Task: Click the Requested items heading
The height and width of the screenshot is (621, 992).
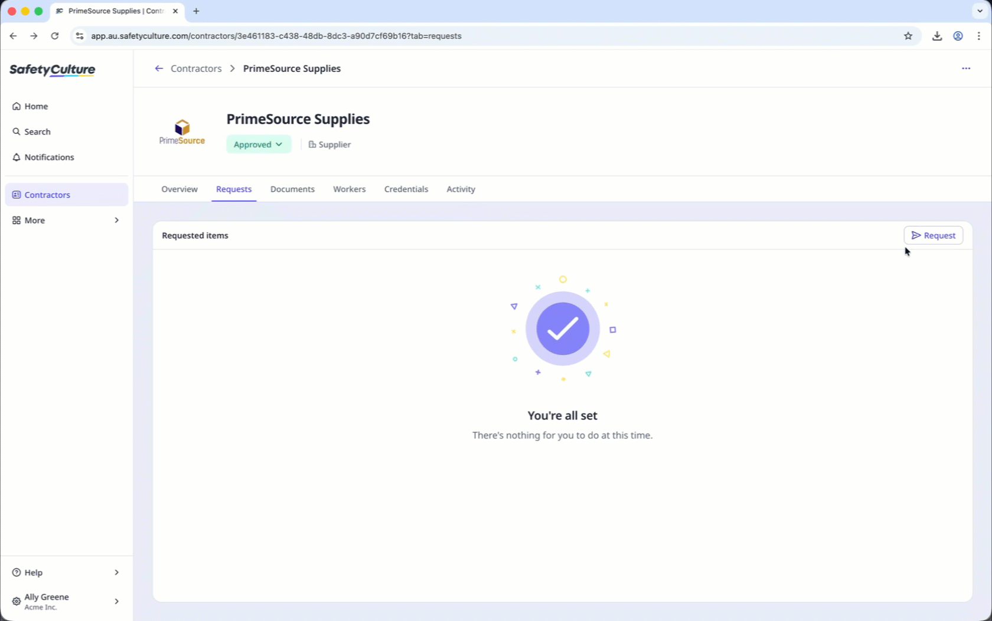Action: 195,235
